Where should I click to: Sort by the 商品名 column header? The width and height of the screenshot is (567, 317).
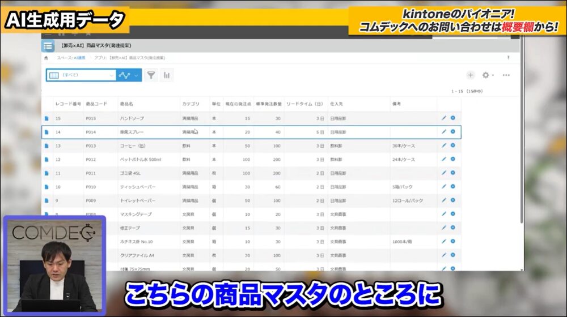click(x=126, y=104)
